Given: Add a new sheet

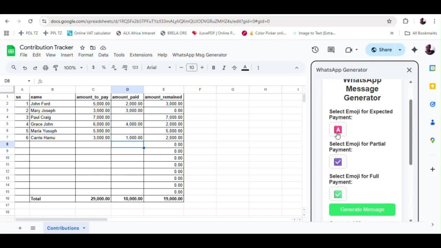Looking at the screenshot, I should (x=20, y=228).
